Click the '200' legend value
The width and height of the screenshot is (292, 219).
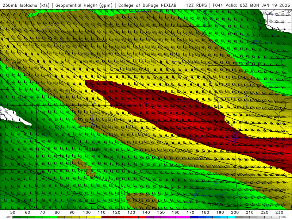(x=235, y=212)
